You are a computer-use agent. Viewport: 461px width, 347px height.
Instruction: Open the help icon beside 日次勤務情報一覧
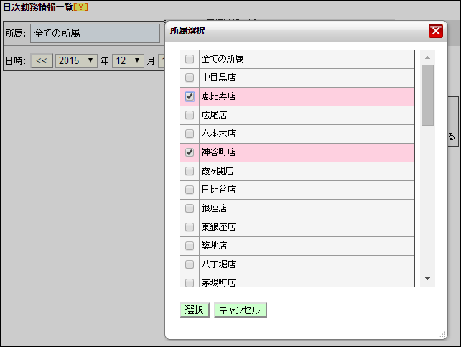pos(81,6)
